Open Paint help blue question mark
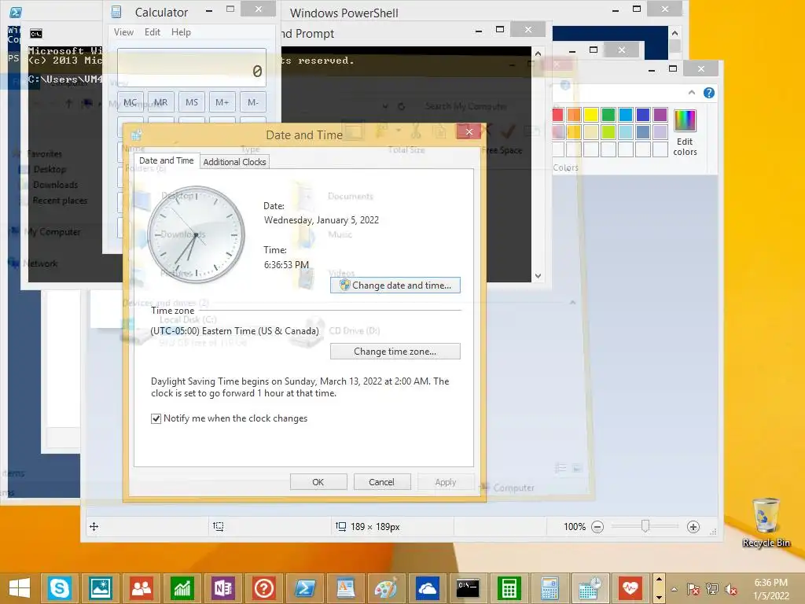Screen dimensions: 805x604 pos(709,93)
